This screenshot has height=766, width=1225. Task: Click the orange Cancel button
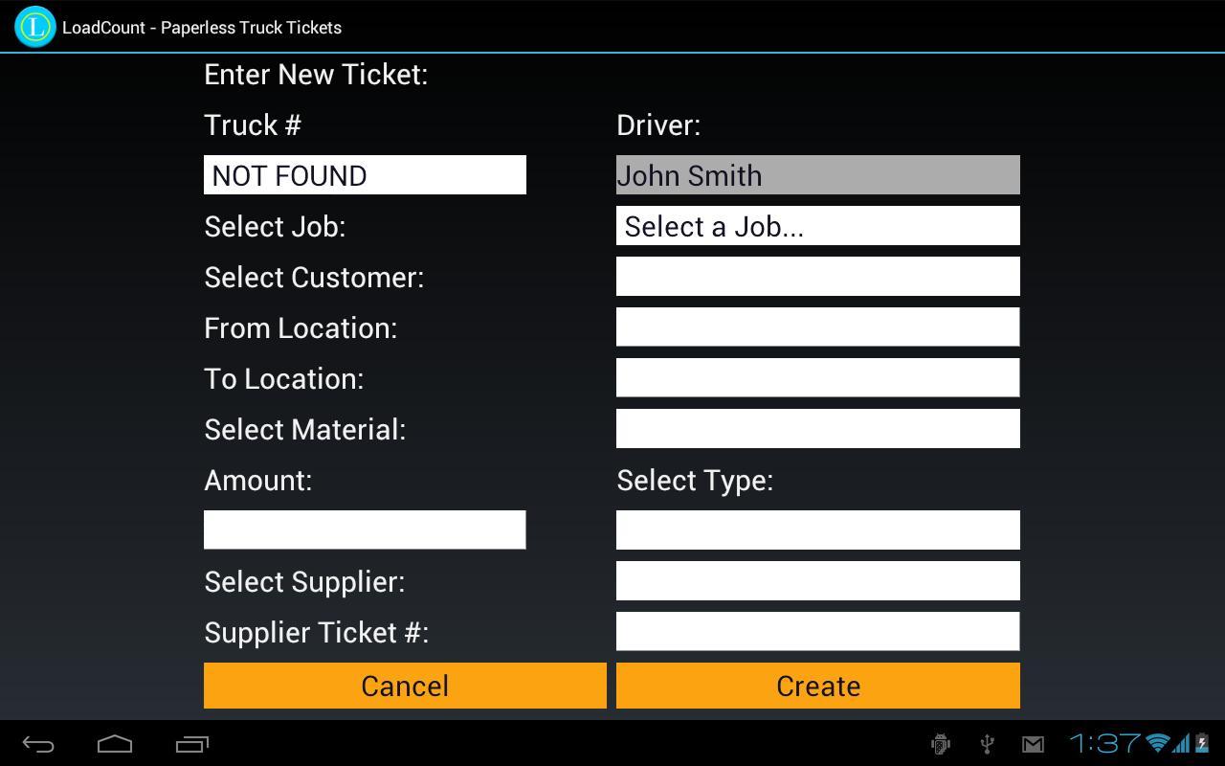405,686
